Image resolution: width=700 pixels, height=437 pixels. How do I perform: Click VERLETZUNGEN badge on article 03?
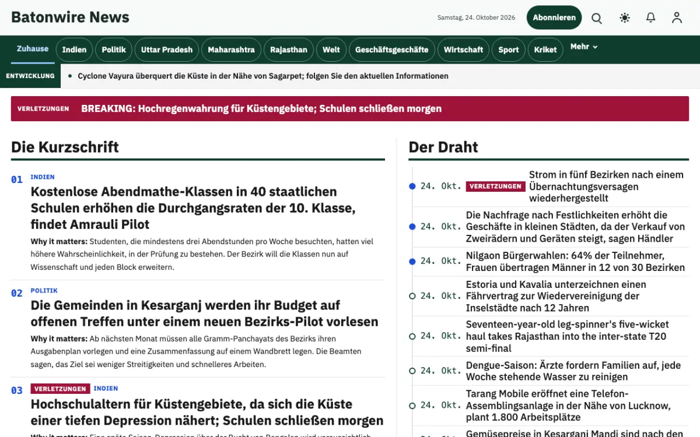point(61,389)
